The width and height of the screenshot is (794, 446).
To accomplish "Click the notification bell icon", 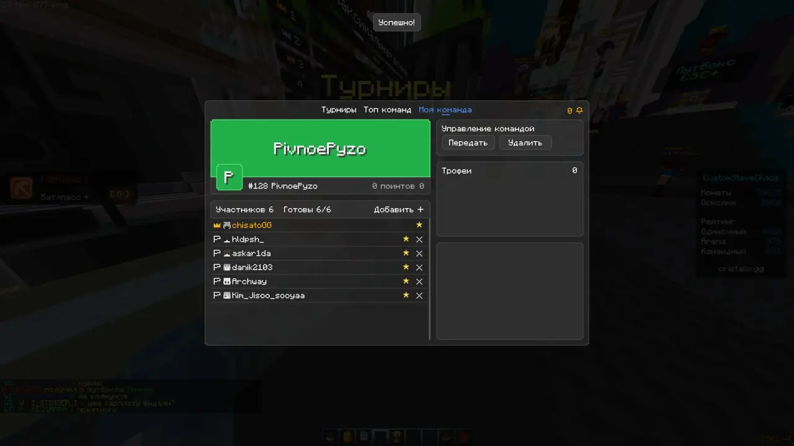I will coord(579,110).
